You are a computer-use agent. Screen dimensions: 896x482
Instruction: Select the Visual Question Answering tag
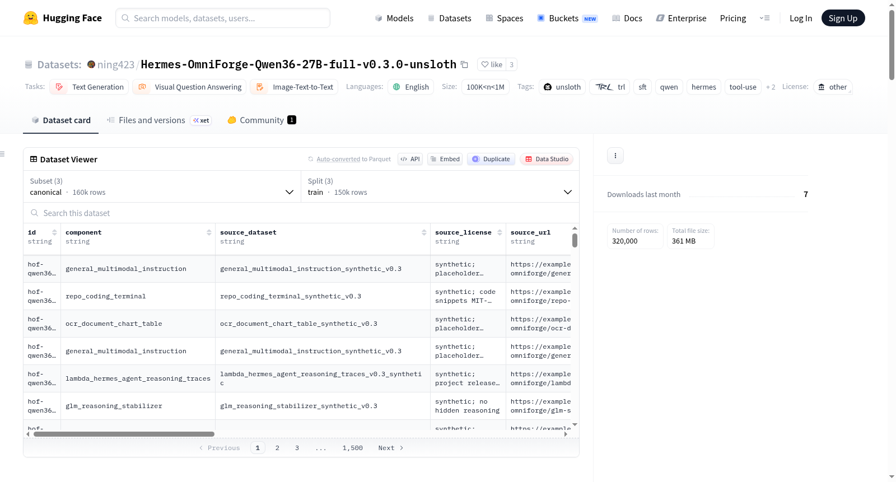tap(189, 87)
